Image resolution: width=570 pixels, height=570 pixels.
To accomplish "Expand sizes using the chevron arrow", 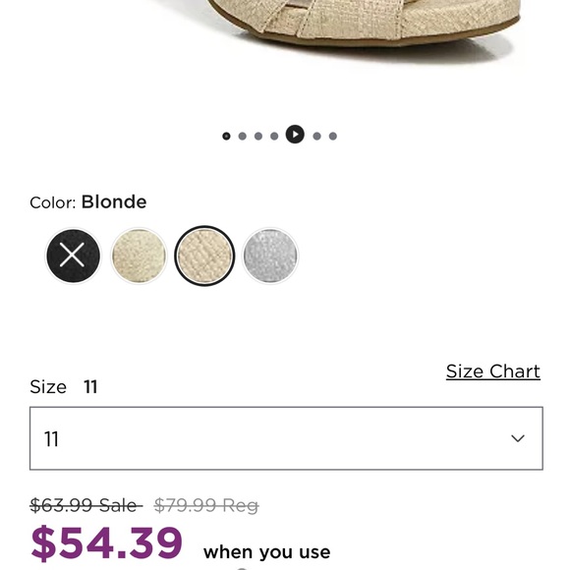I will (518, 438).
